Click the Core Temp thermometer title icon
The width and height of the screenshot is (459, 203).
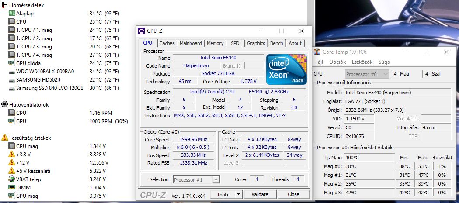tap(317, 52)
